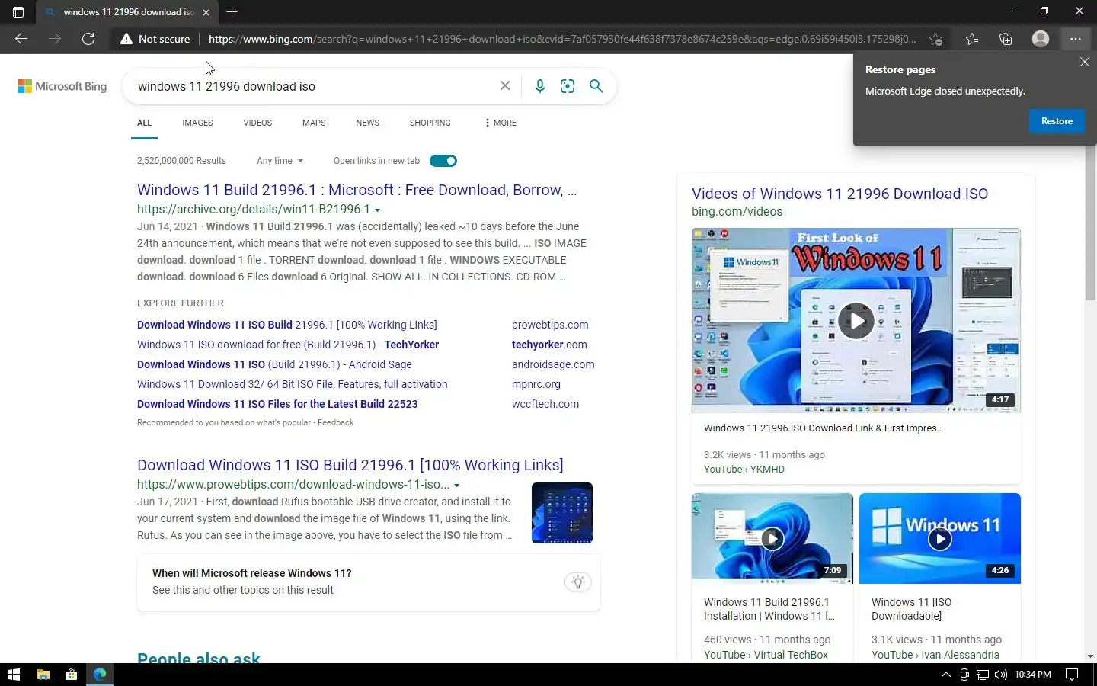Dismiss the Restore pages popup
Screen dimensions: 1097x686
click(1084, 63)
